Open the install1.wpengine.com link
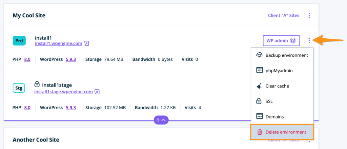 click(x=58, y=43)
